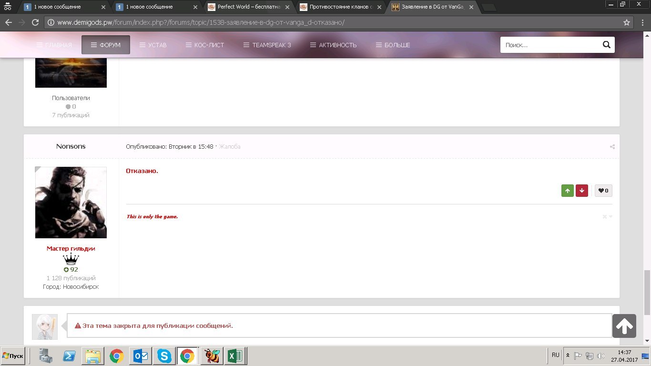Open Excel from the taskbar
This screenshot has width=651, height=366.
pos(234,356)
